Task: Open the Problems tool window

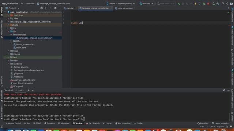Action: point(50,123)
